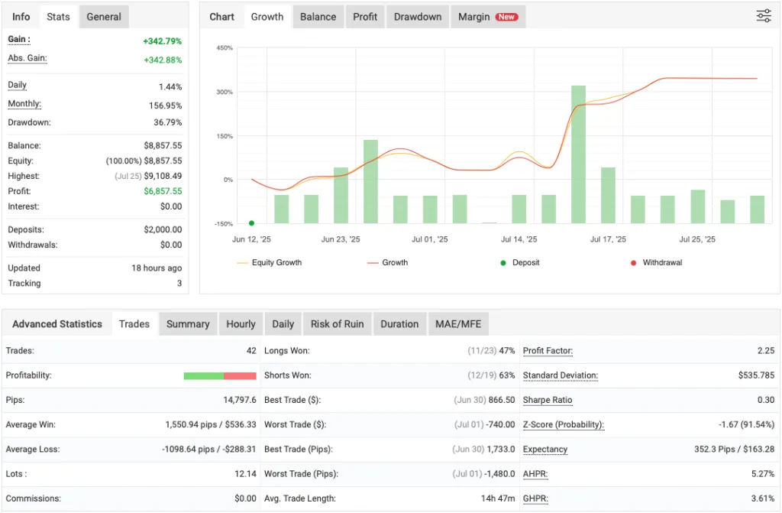Click the Profitability win/loss bar
The image size is (782, 513).
click(220, 375)
